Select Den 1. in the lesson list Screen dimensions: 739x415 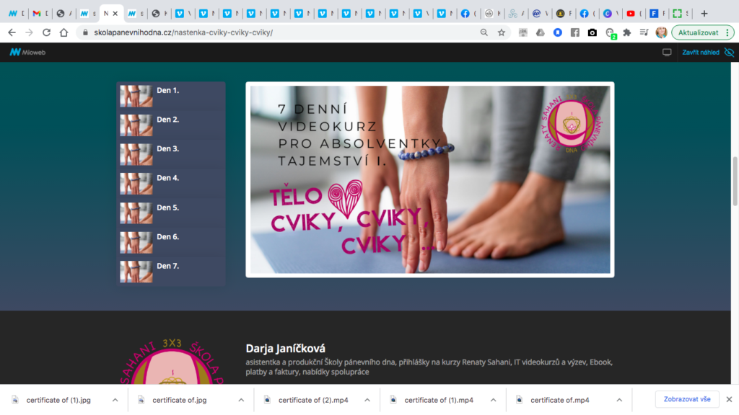[171, 96]
